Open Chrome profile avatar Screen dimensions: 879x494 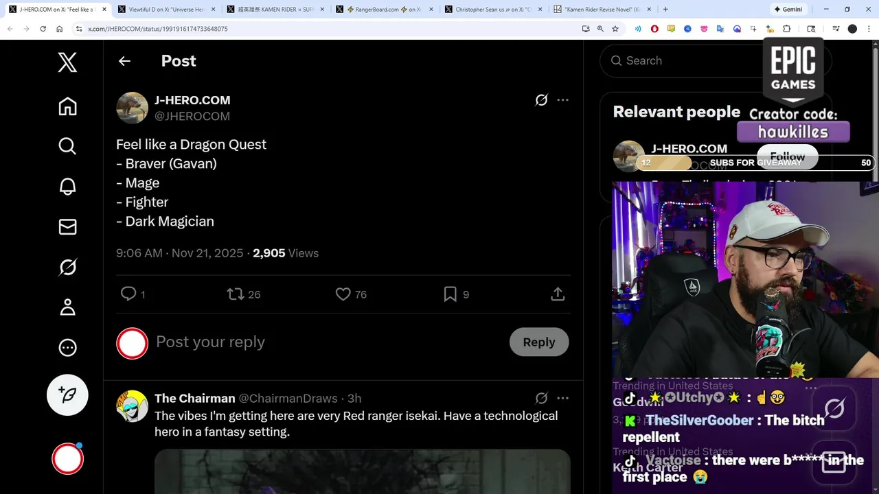852,29
